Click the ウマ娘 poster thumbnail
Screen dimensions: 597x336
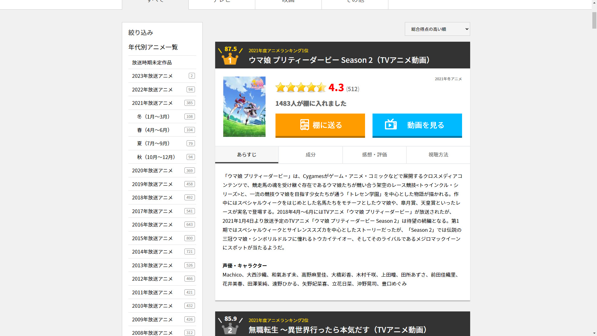pyautogui.click(x=244, y=107)
